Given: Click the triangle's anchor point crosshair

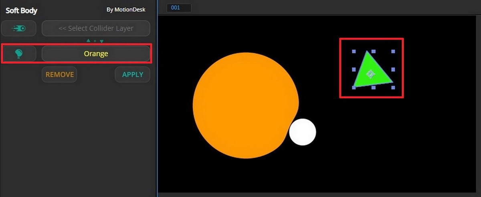Looking at the screenshot, I should tap(371, 74).
